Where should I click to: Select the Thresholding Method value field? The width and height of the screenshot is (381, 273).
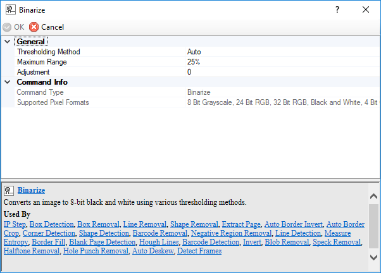pos(278,52)
